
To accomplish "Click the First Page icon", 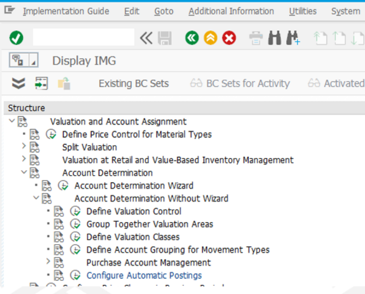I will [x=321, y=38].
